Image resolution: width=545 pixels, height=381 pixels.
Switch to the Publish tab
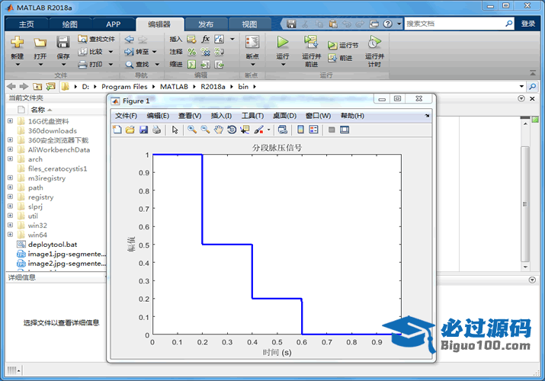206,24
